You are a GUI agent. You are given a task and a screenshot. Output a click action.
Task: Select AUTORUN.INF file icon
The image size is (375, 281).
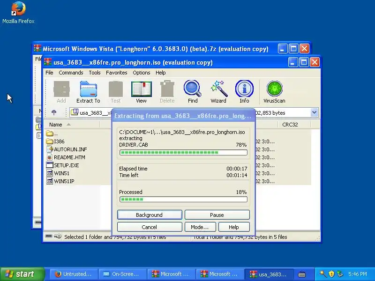pyautogui.click(x=50, y=149)
